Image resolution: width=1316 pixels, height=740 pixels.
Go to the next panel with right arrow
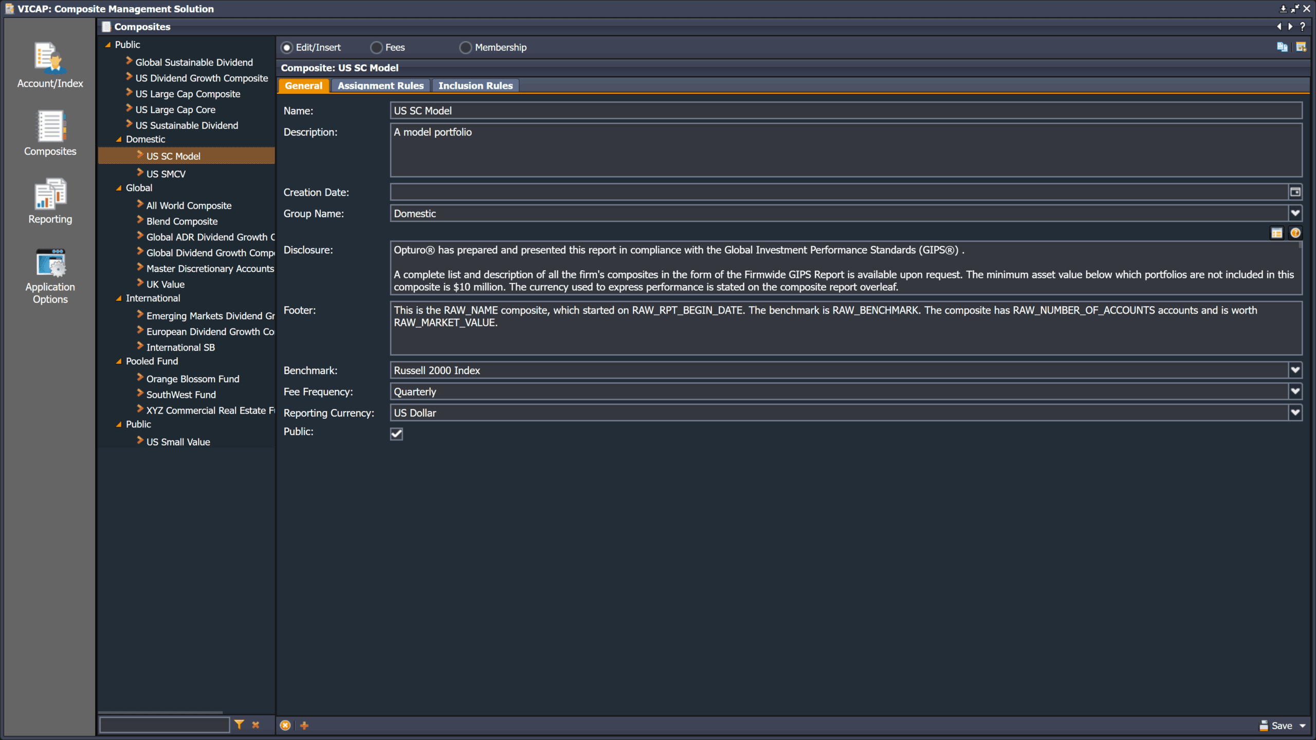[1290, 27]
